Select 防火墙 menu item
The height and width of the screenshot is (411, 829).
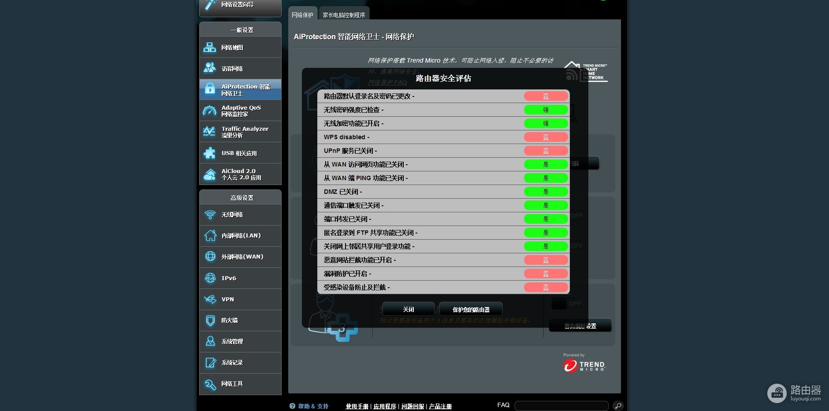point(240,320)
